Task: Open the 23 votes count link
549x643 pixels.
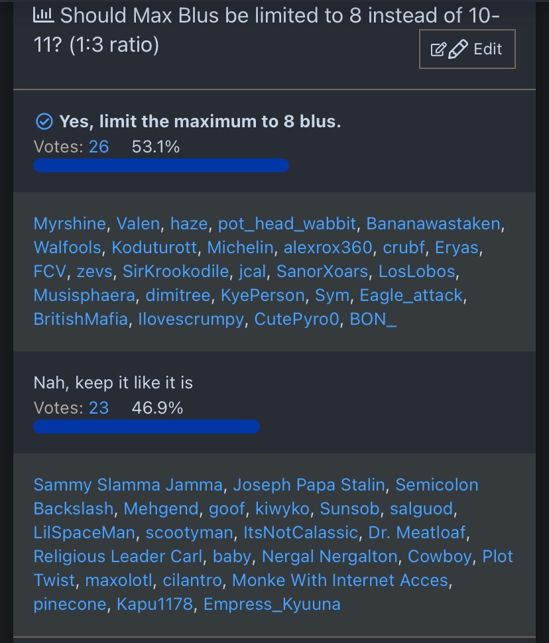Action: click(x=99, y=408)
